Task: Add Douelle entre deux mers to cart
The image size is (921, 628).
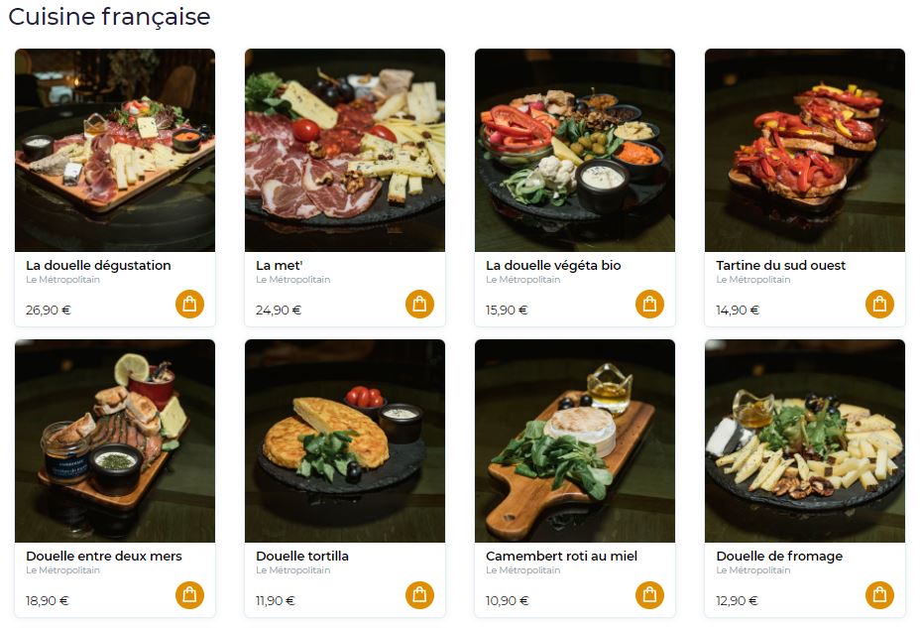Action: click(189, 595)
